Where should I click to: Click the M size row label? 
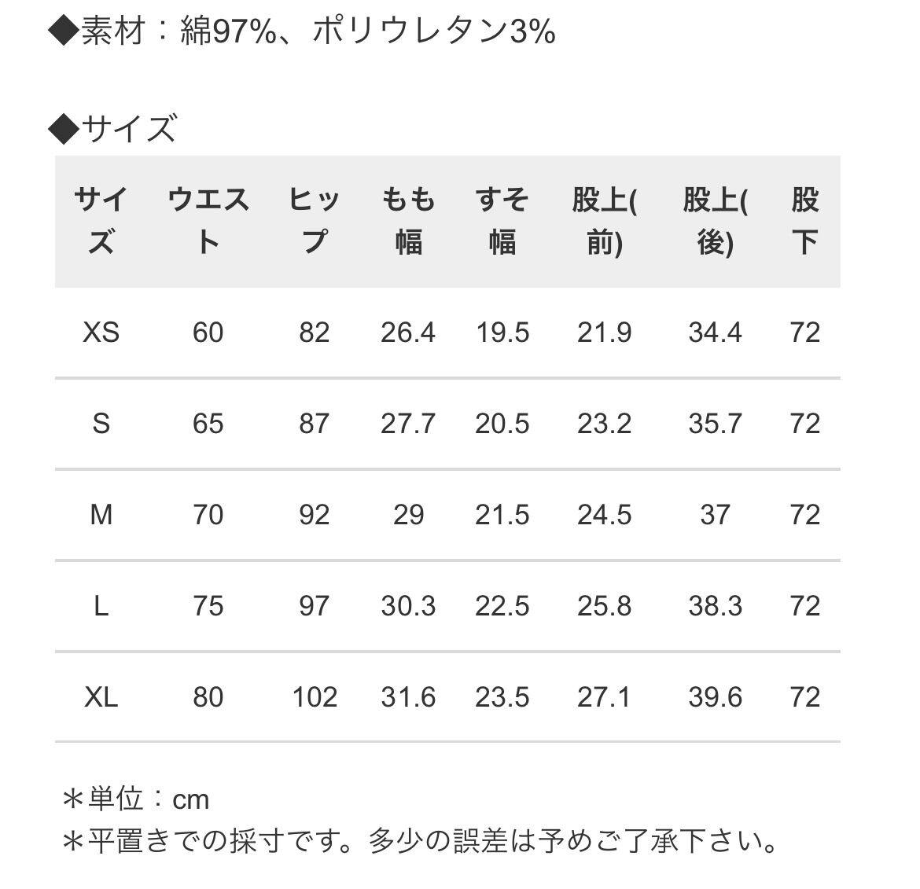[x=101, y=515]
